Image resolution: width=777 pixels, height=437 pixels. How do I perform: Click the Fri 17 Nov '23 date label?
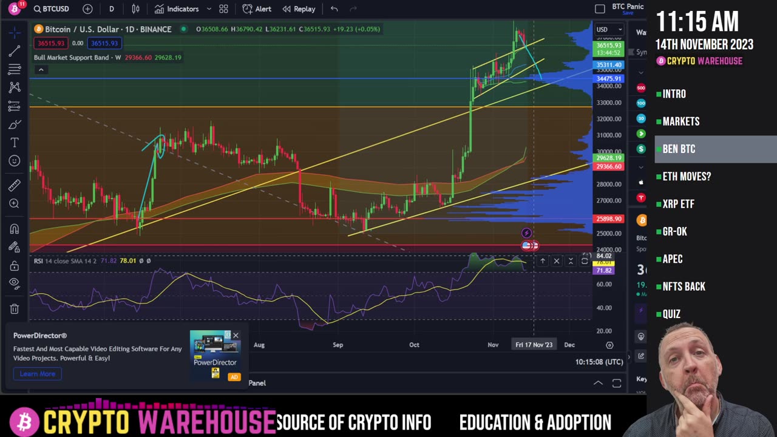(534, 345)
